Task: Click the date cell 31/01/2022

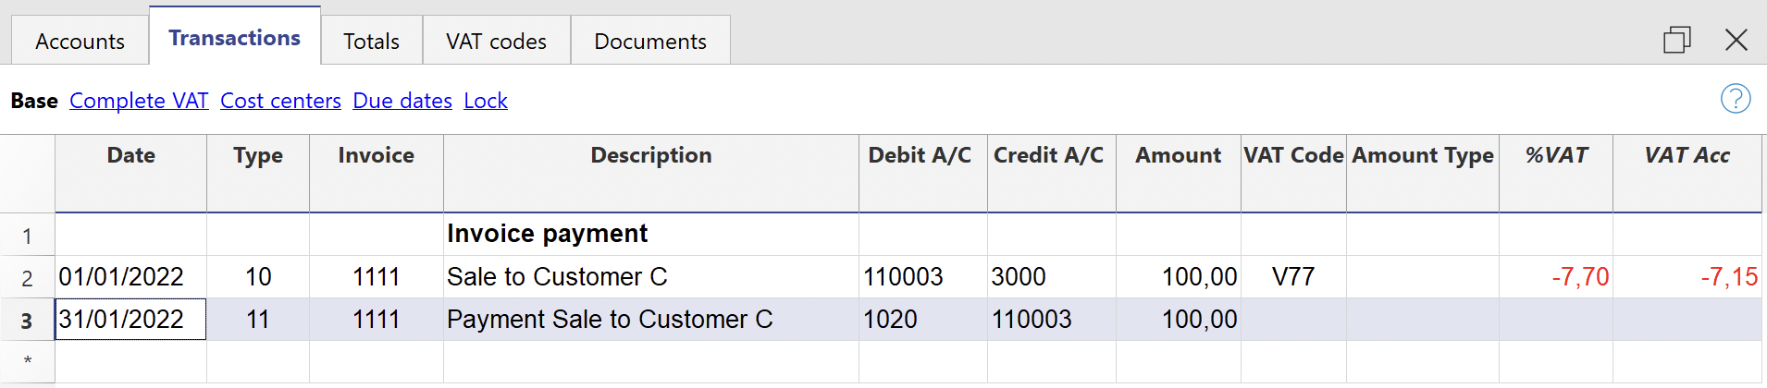Action: tap(130, 320)
